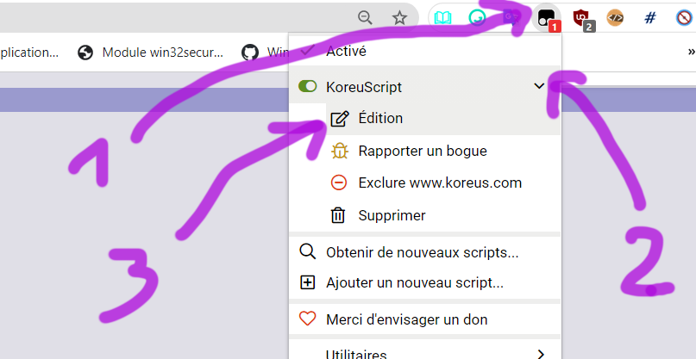The image size is (696, 359).
Task: Collapse the KoreuScript submenu chevron
Action: (540, 86)
